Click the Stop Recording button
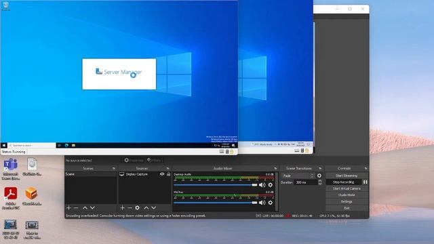The height and width of the screenshot is (244, 434). coord(344,182)
